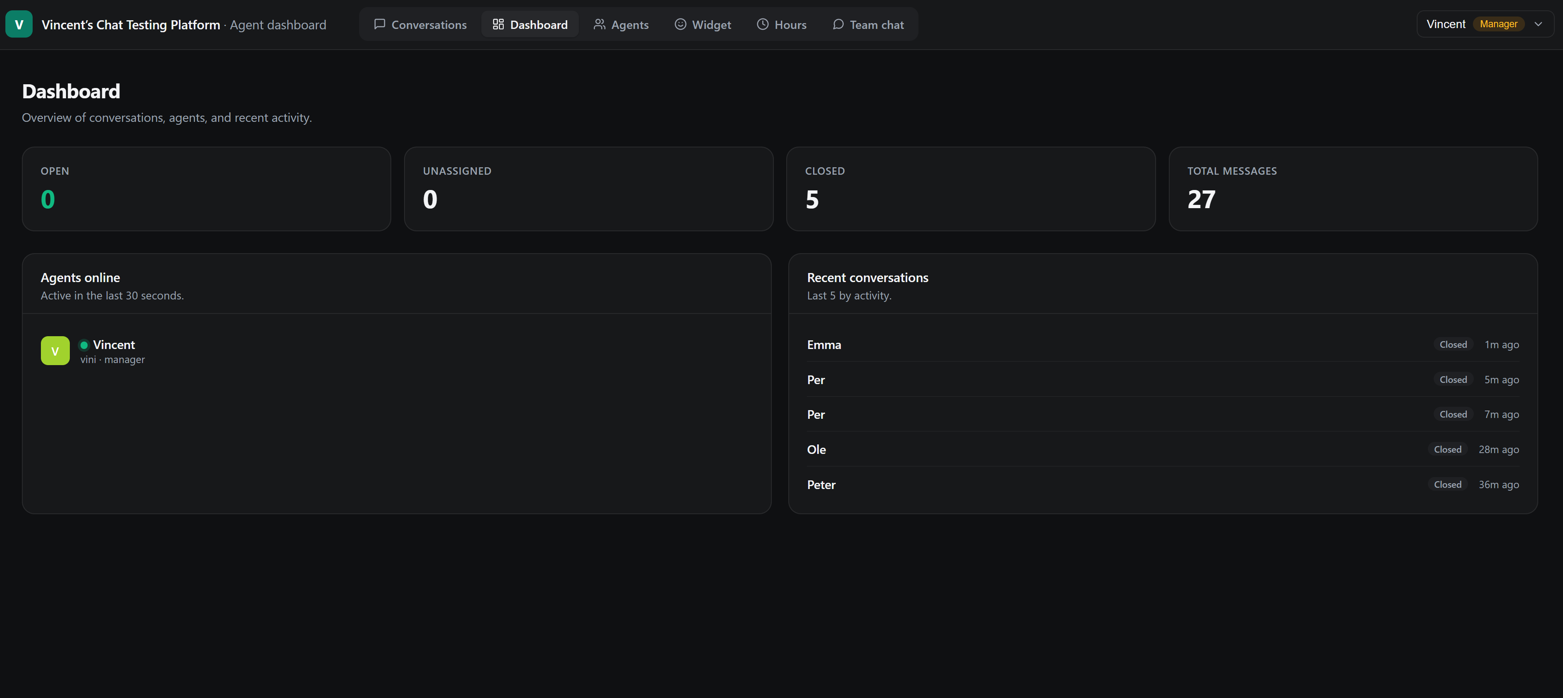Open the Emma conversation
Screen dimensions: 1563x698
pos(1163,344)
